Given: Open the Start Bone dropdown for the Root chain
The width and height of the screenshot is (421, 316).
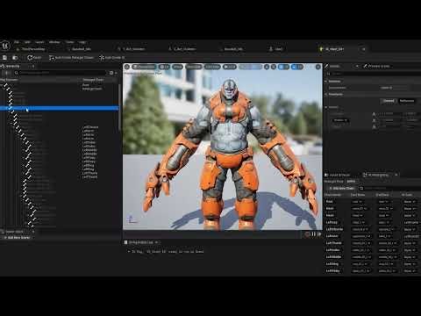Looking at the screenshot, I should coord(357,202).
